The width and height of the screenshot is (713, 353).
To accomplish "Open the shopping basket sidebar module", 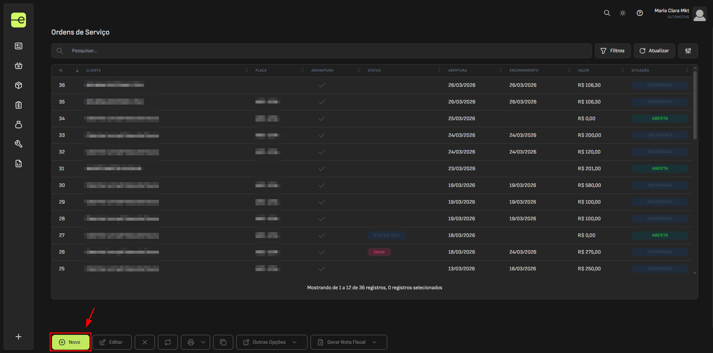I will (x=19, y=66).
